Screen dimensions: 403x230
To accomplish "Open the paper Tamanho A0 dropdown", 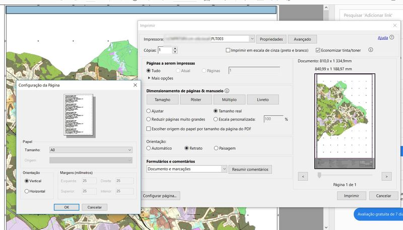I will click(129, 150).
